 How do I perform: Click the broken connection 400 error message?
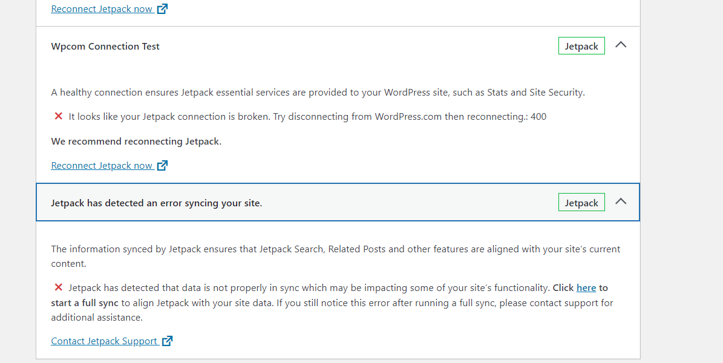307,117
